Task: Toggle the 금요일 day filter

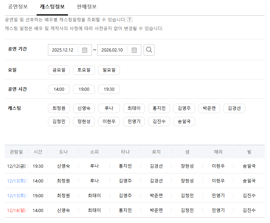Action: pos(59,70)
